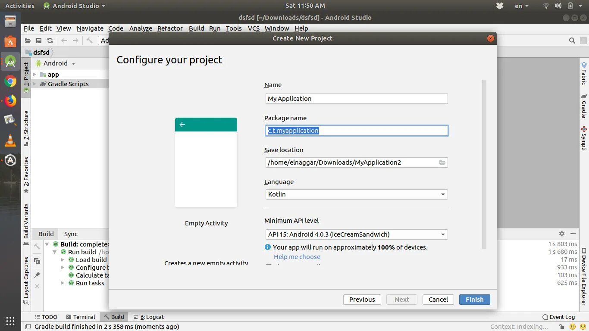Open the Language dropdown showing Kotlin
Viewport: 589px width, 331px height.
coord(357,194)
